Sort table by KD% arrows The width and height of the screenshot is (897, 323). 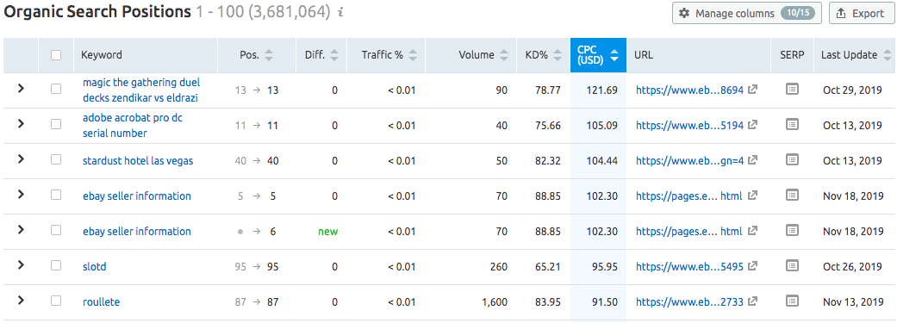(558, 55)
